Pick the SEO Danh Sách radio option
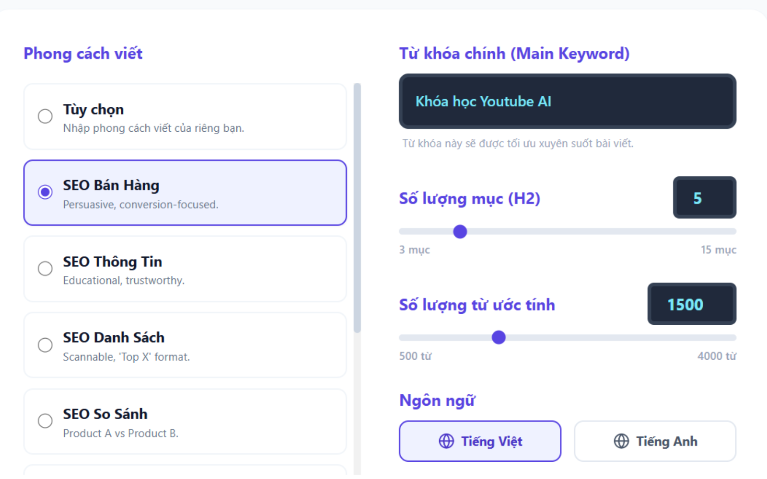This screenshot has height=479, width=767. tap(45, 345)
